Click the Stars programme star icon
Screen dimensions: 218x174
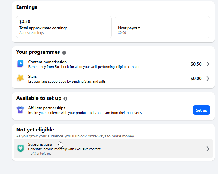click(20, 78)
